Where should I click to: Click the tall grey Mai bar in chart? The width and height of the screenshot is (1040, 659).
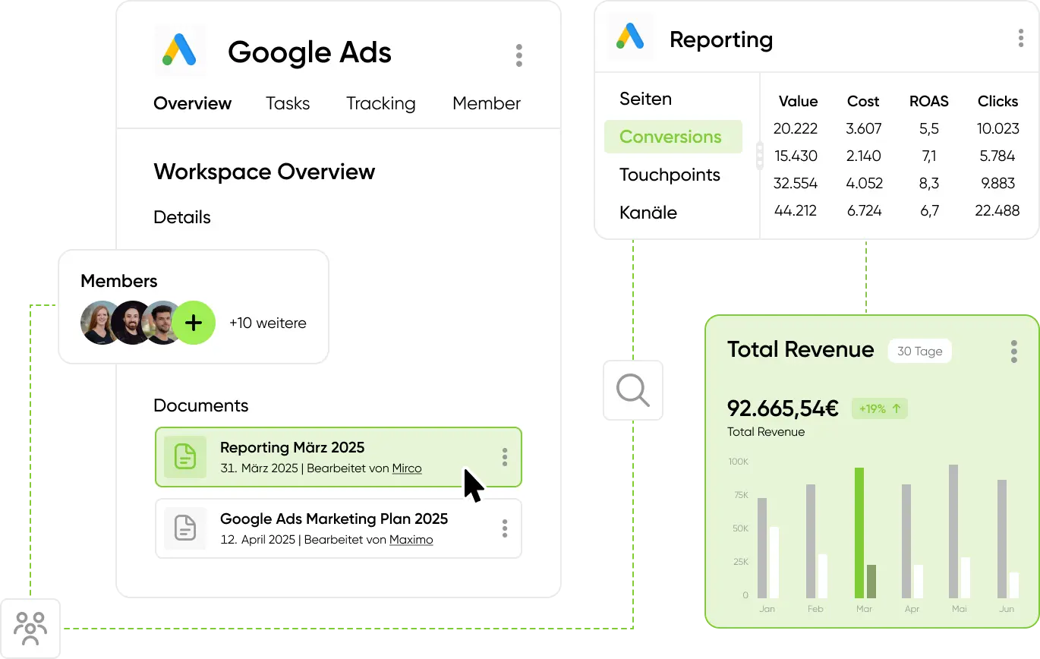[953, 531]
